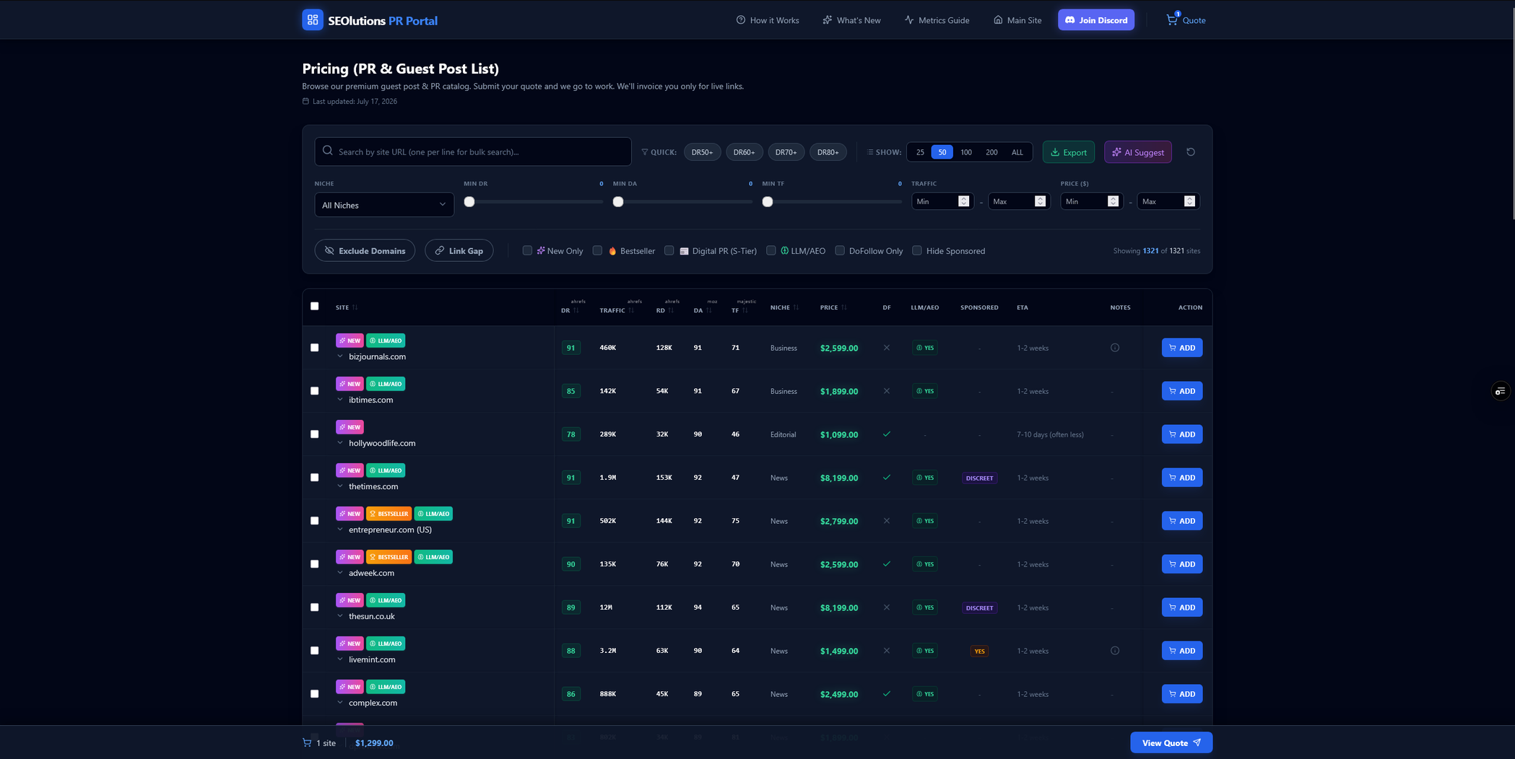Expand the entrepreneur.com (US) row details
1515x759 pixels.
point(340,530)
